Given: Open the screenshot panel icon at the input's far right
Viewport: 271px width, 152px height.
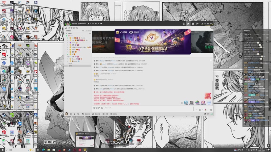Looking at the screenshot, I should tap(211, 110).
